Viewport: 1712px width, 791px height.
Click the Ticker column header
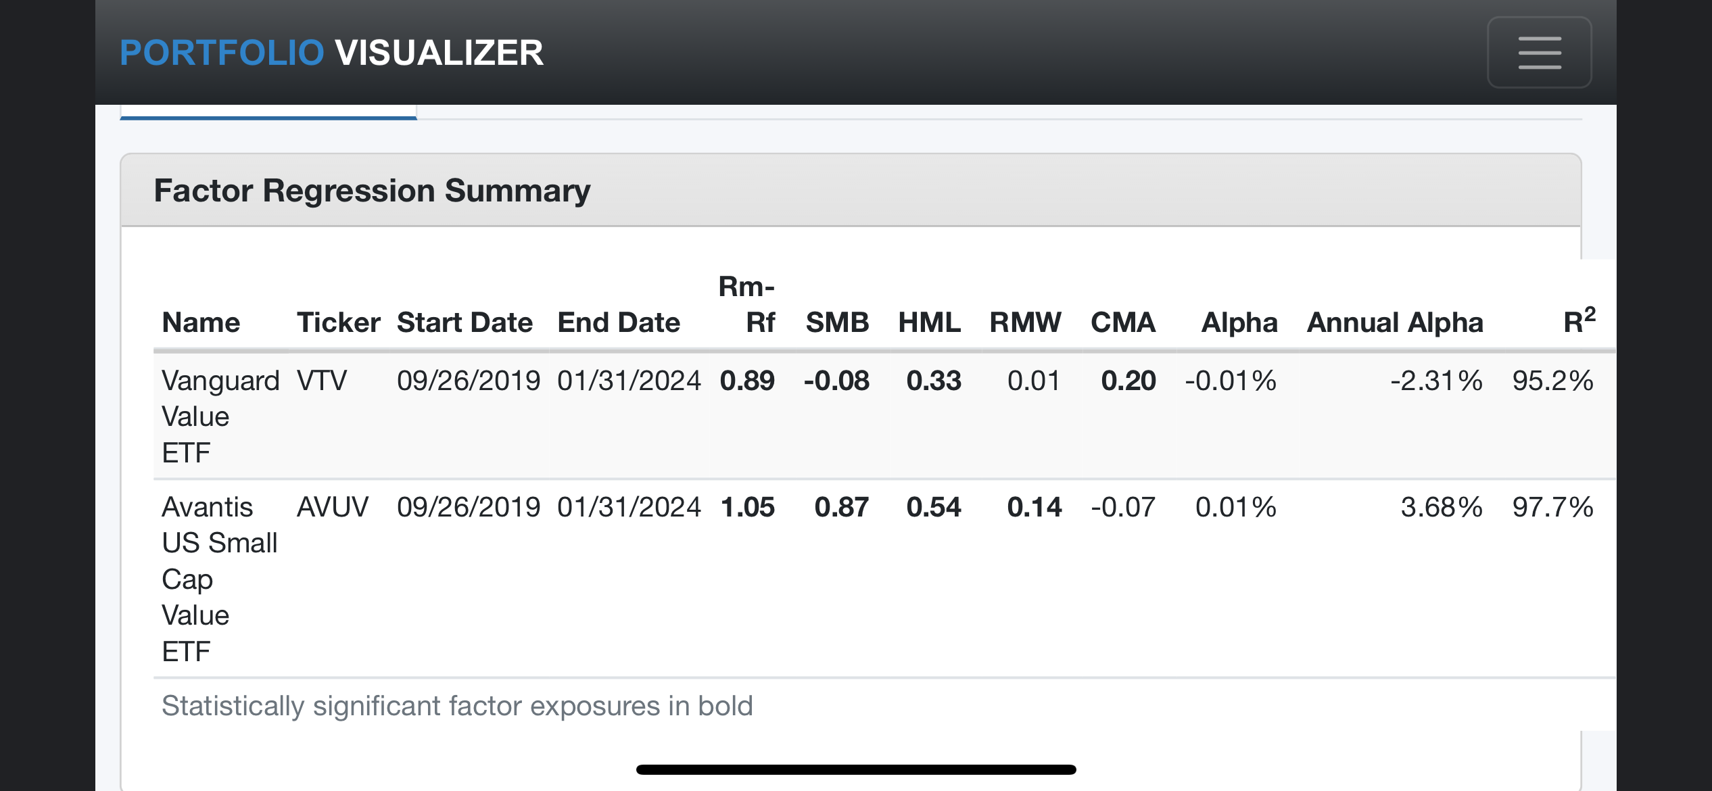pyautogui.click(x=338, y=322)
